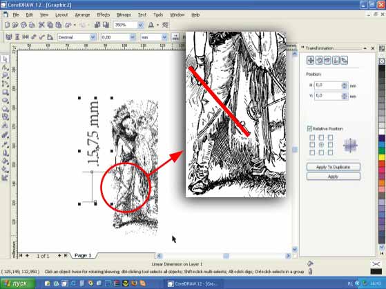Check the top-left anchor point box
386x289 pixels.
click(x=312, y=137)
